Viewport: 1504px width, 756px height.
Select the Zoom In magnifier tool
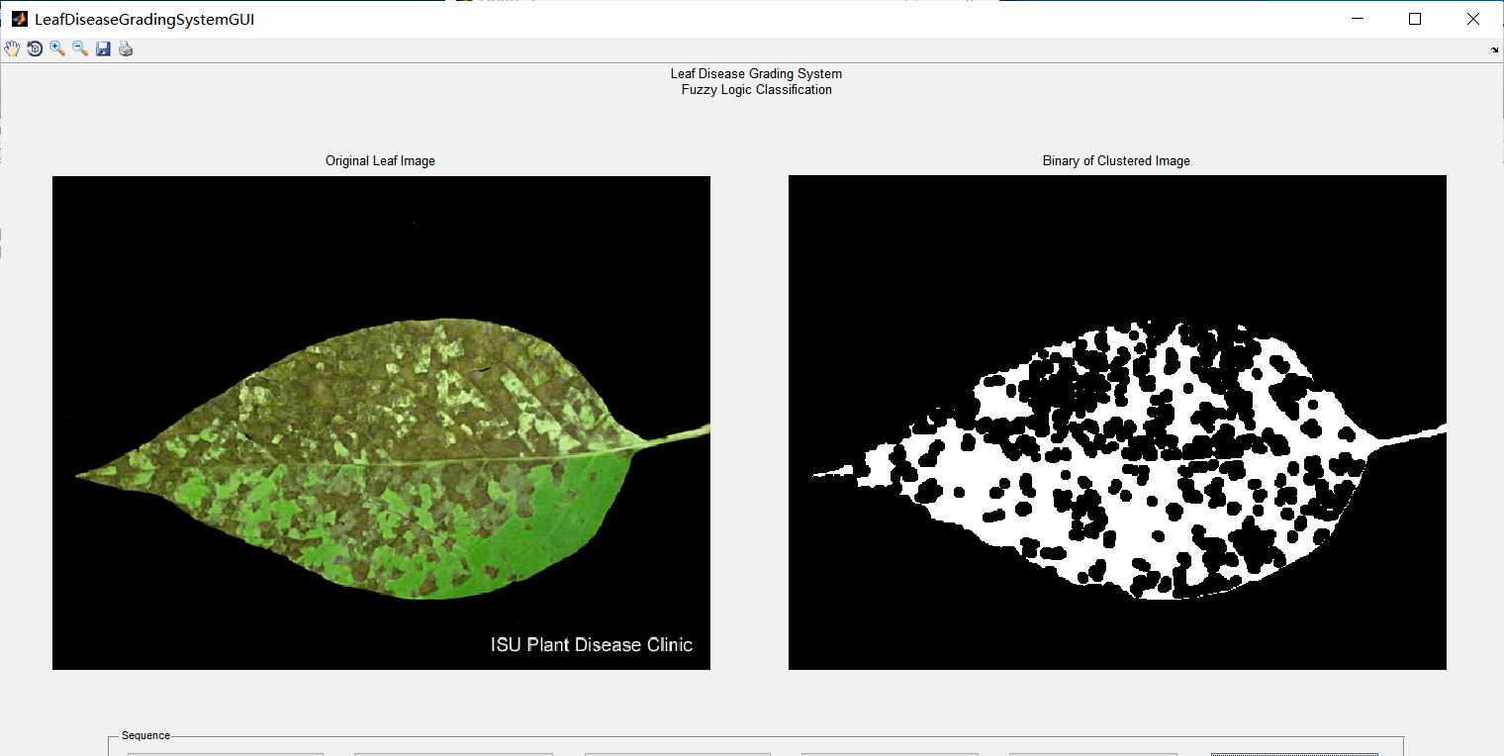(57, 48)
